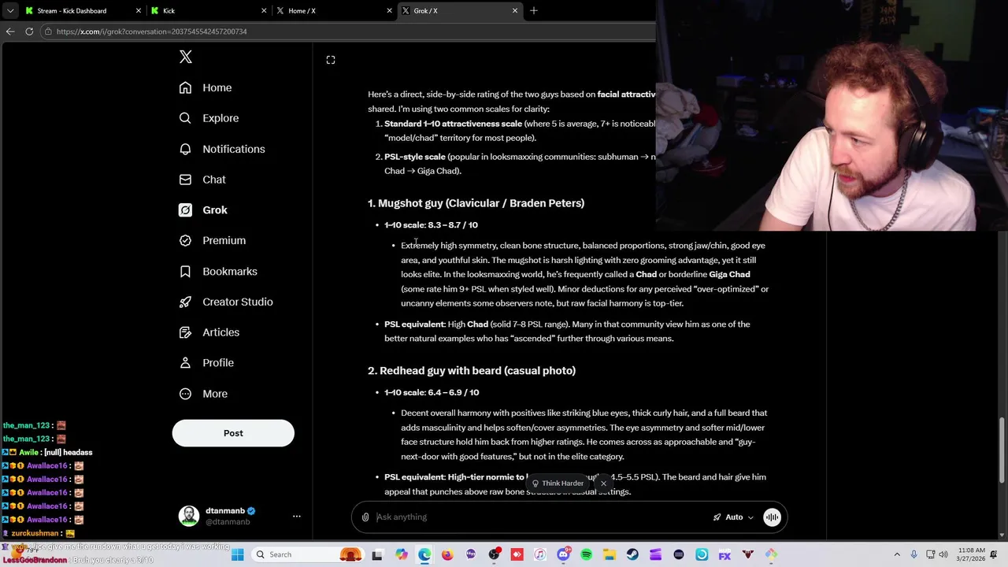Click the text "1–10 scale: 6.4 – 6.9 / 10"
The height and width of the screenshot is (567, 1008).
432,392
